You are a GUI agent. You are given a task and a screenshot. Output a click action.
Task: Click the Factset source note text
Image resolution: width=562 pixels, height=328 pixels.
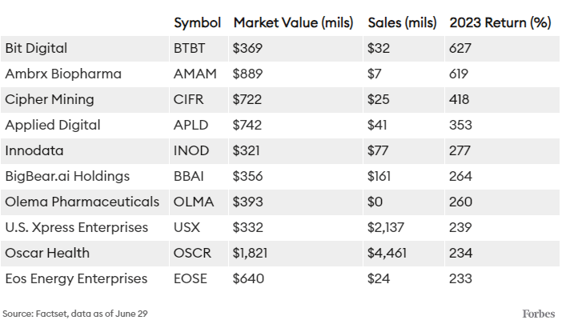75,313
